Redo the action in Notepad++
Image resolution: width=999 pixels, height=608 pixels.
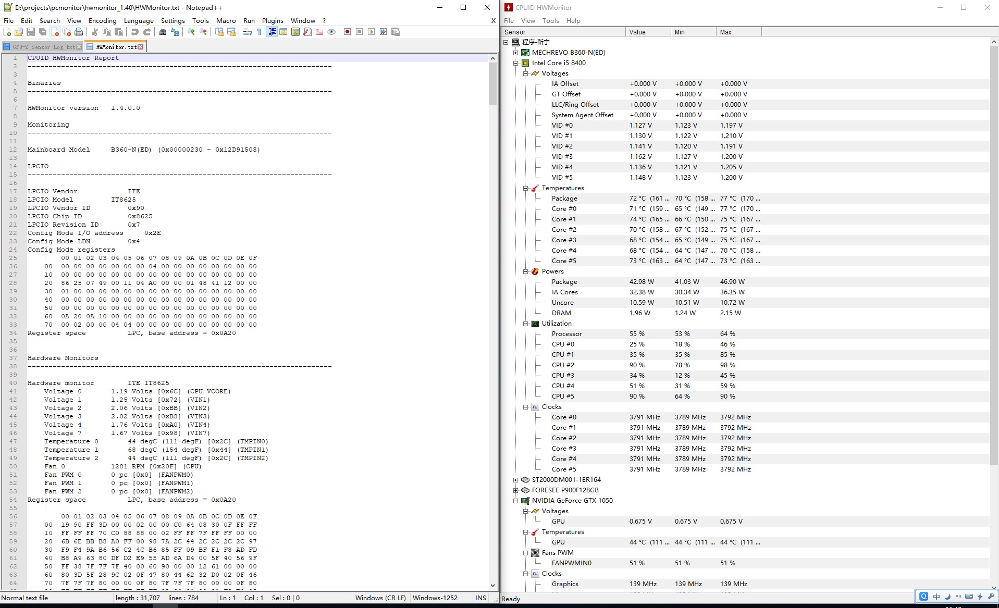[147, 32]
